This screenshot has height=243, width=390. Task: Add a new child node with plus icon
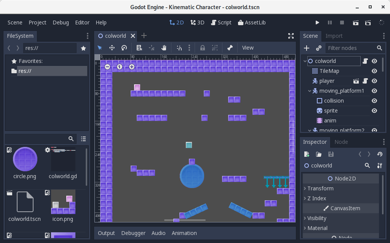(307, 48)
